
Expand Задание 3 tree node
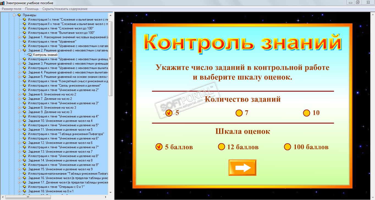pos(19,64)
